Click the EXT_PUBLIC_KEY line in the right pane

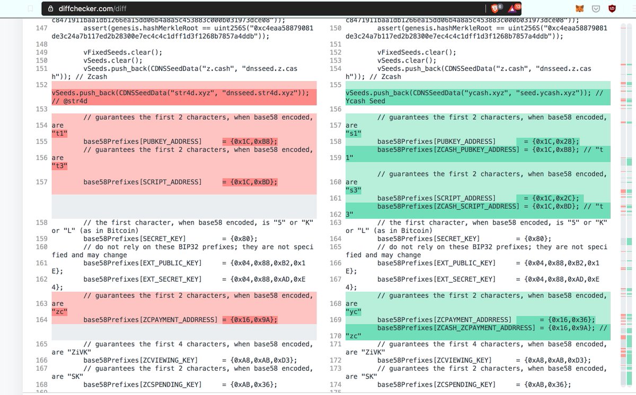(478, 267)
